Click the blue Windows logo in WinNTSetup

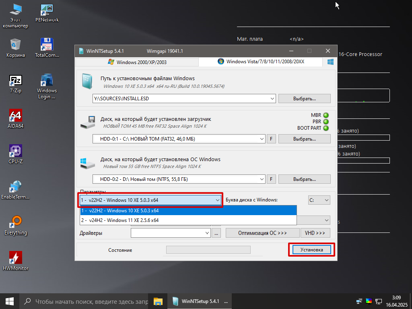pyautogui.click(x=330, y=62)
